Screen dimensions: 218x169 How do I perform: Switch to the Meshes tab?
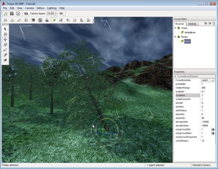192,24
